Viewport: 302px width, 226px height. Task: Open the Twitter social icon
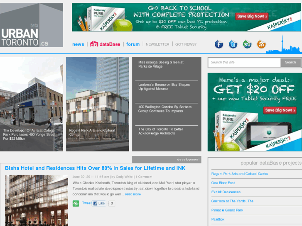click(233, 44)
